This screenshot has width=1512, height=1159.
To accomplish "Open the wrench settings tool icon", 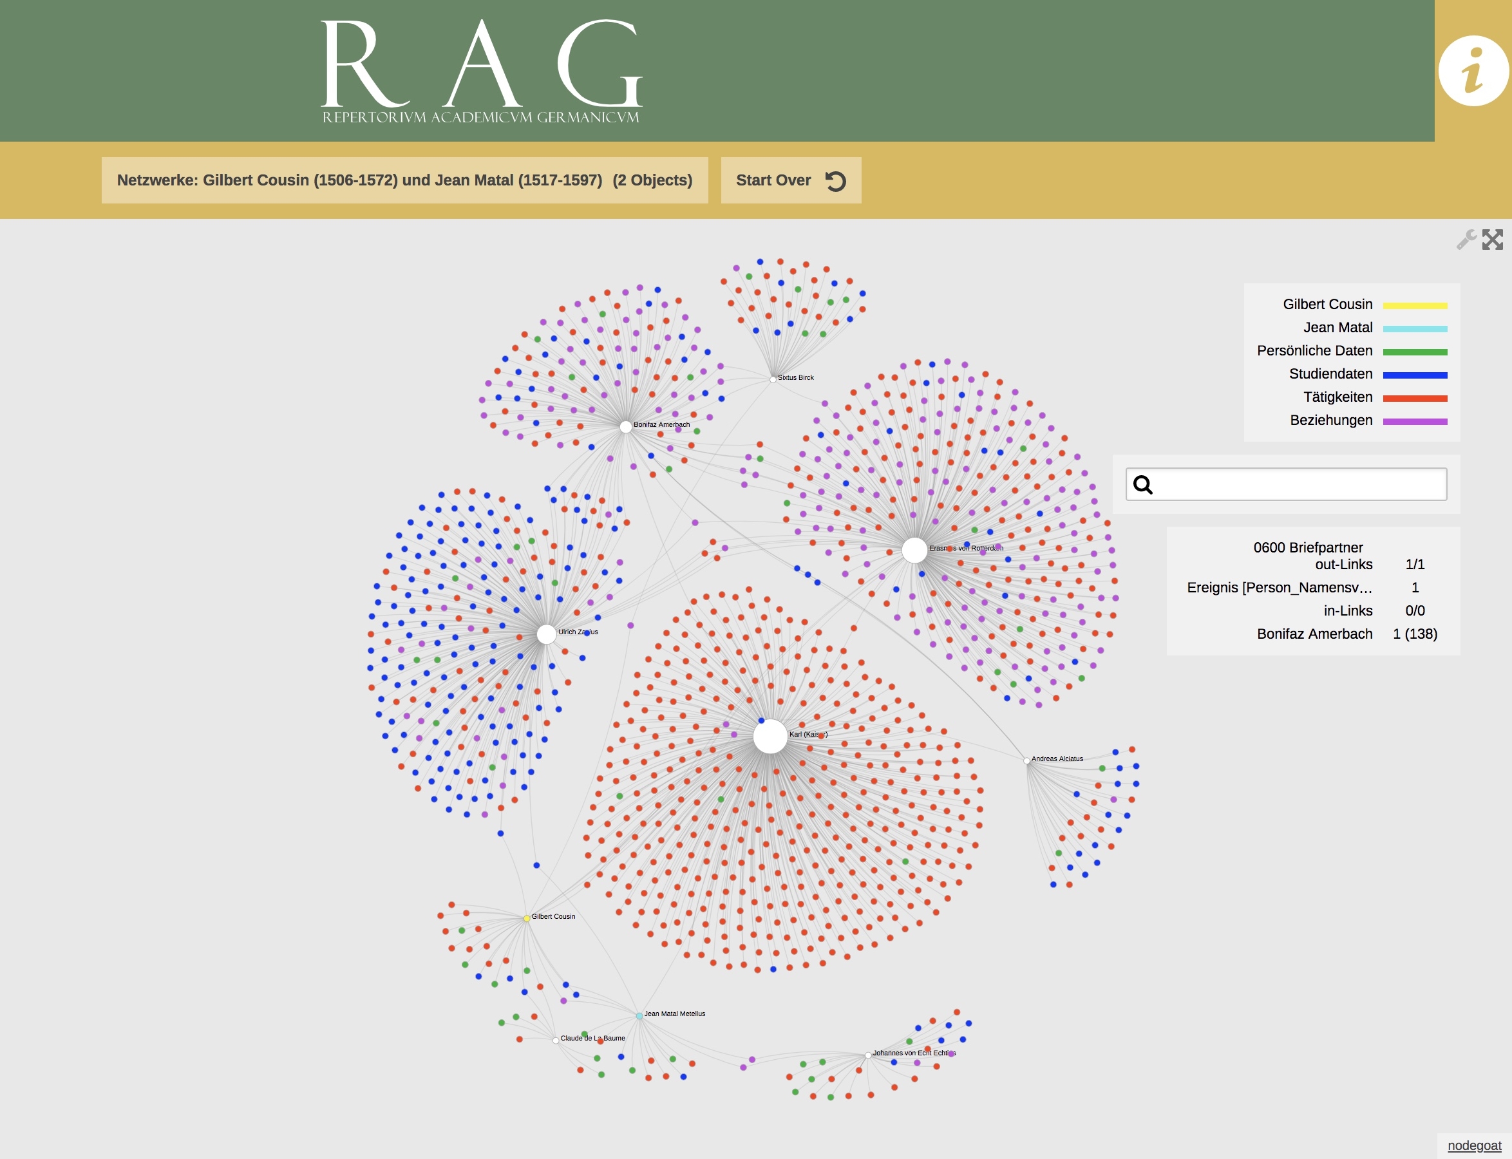I will tap(1466, 240).
